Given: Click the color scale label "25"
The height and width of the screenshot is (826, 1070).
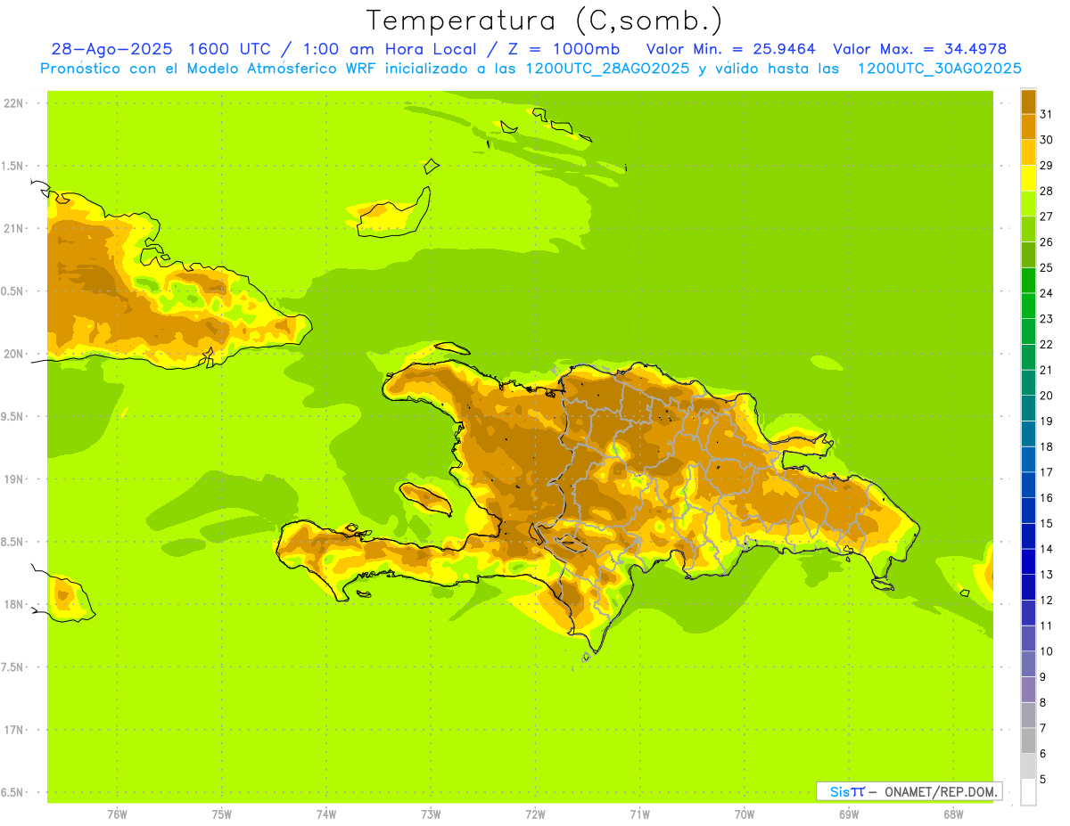Looking at the screenshot, I should click(x=1047, y=267).
